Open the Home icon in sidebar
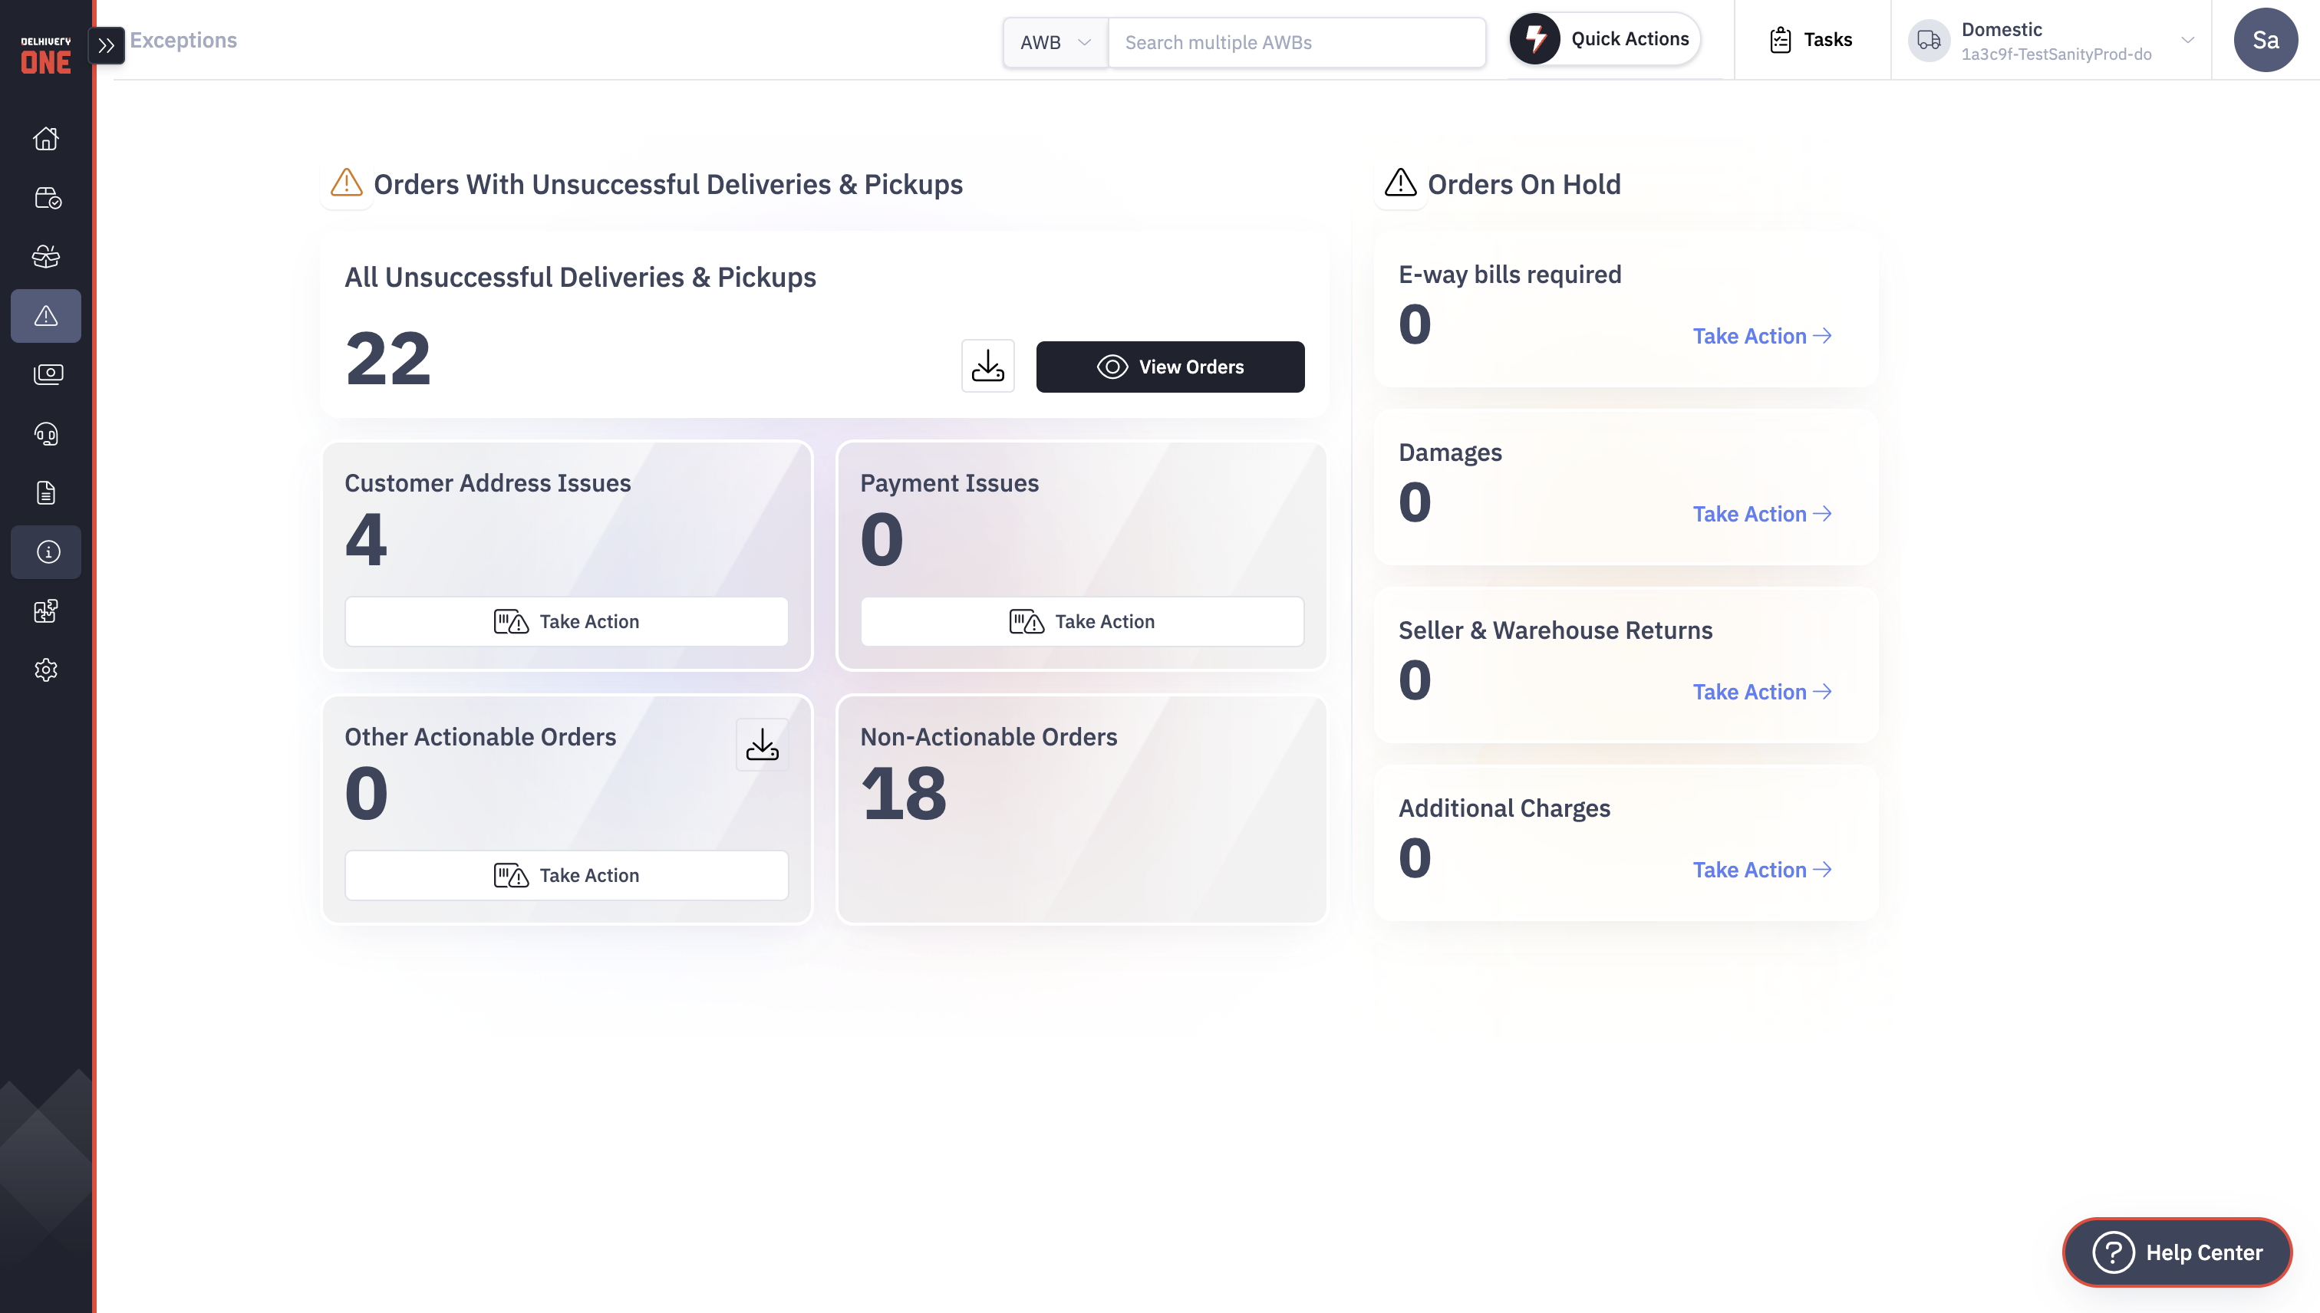Screen dimensions: 2320x1313 click(x=46, y=139)
